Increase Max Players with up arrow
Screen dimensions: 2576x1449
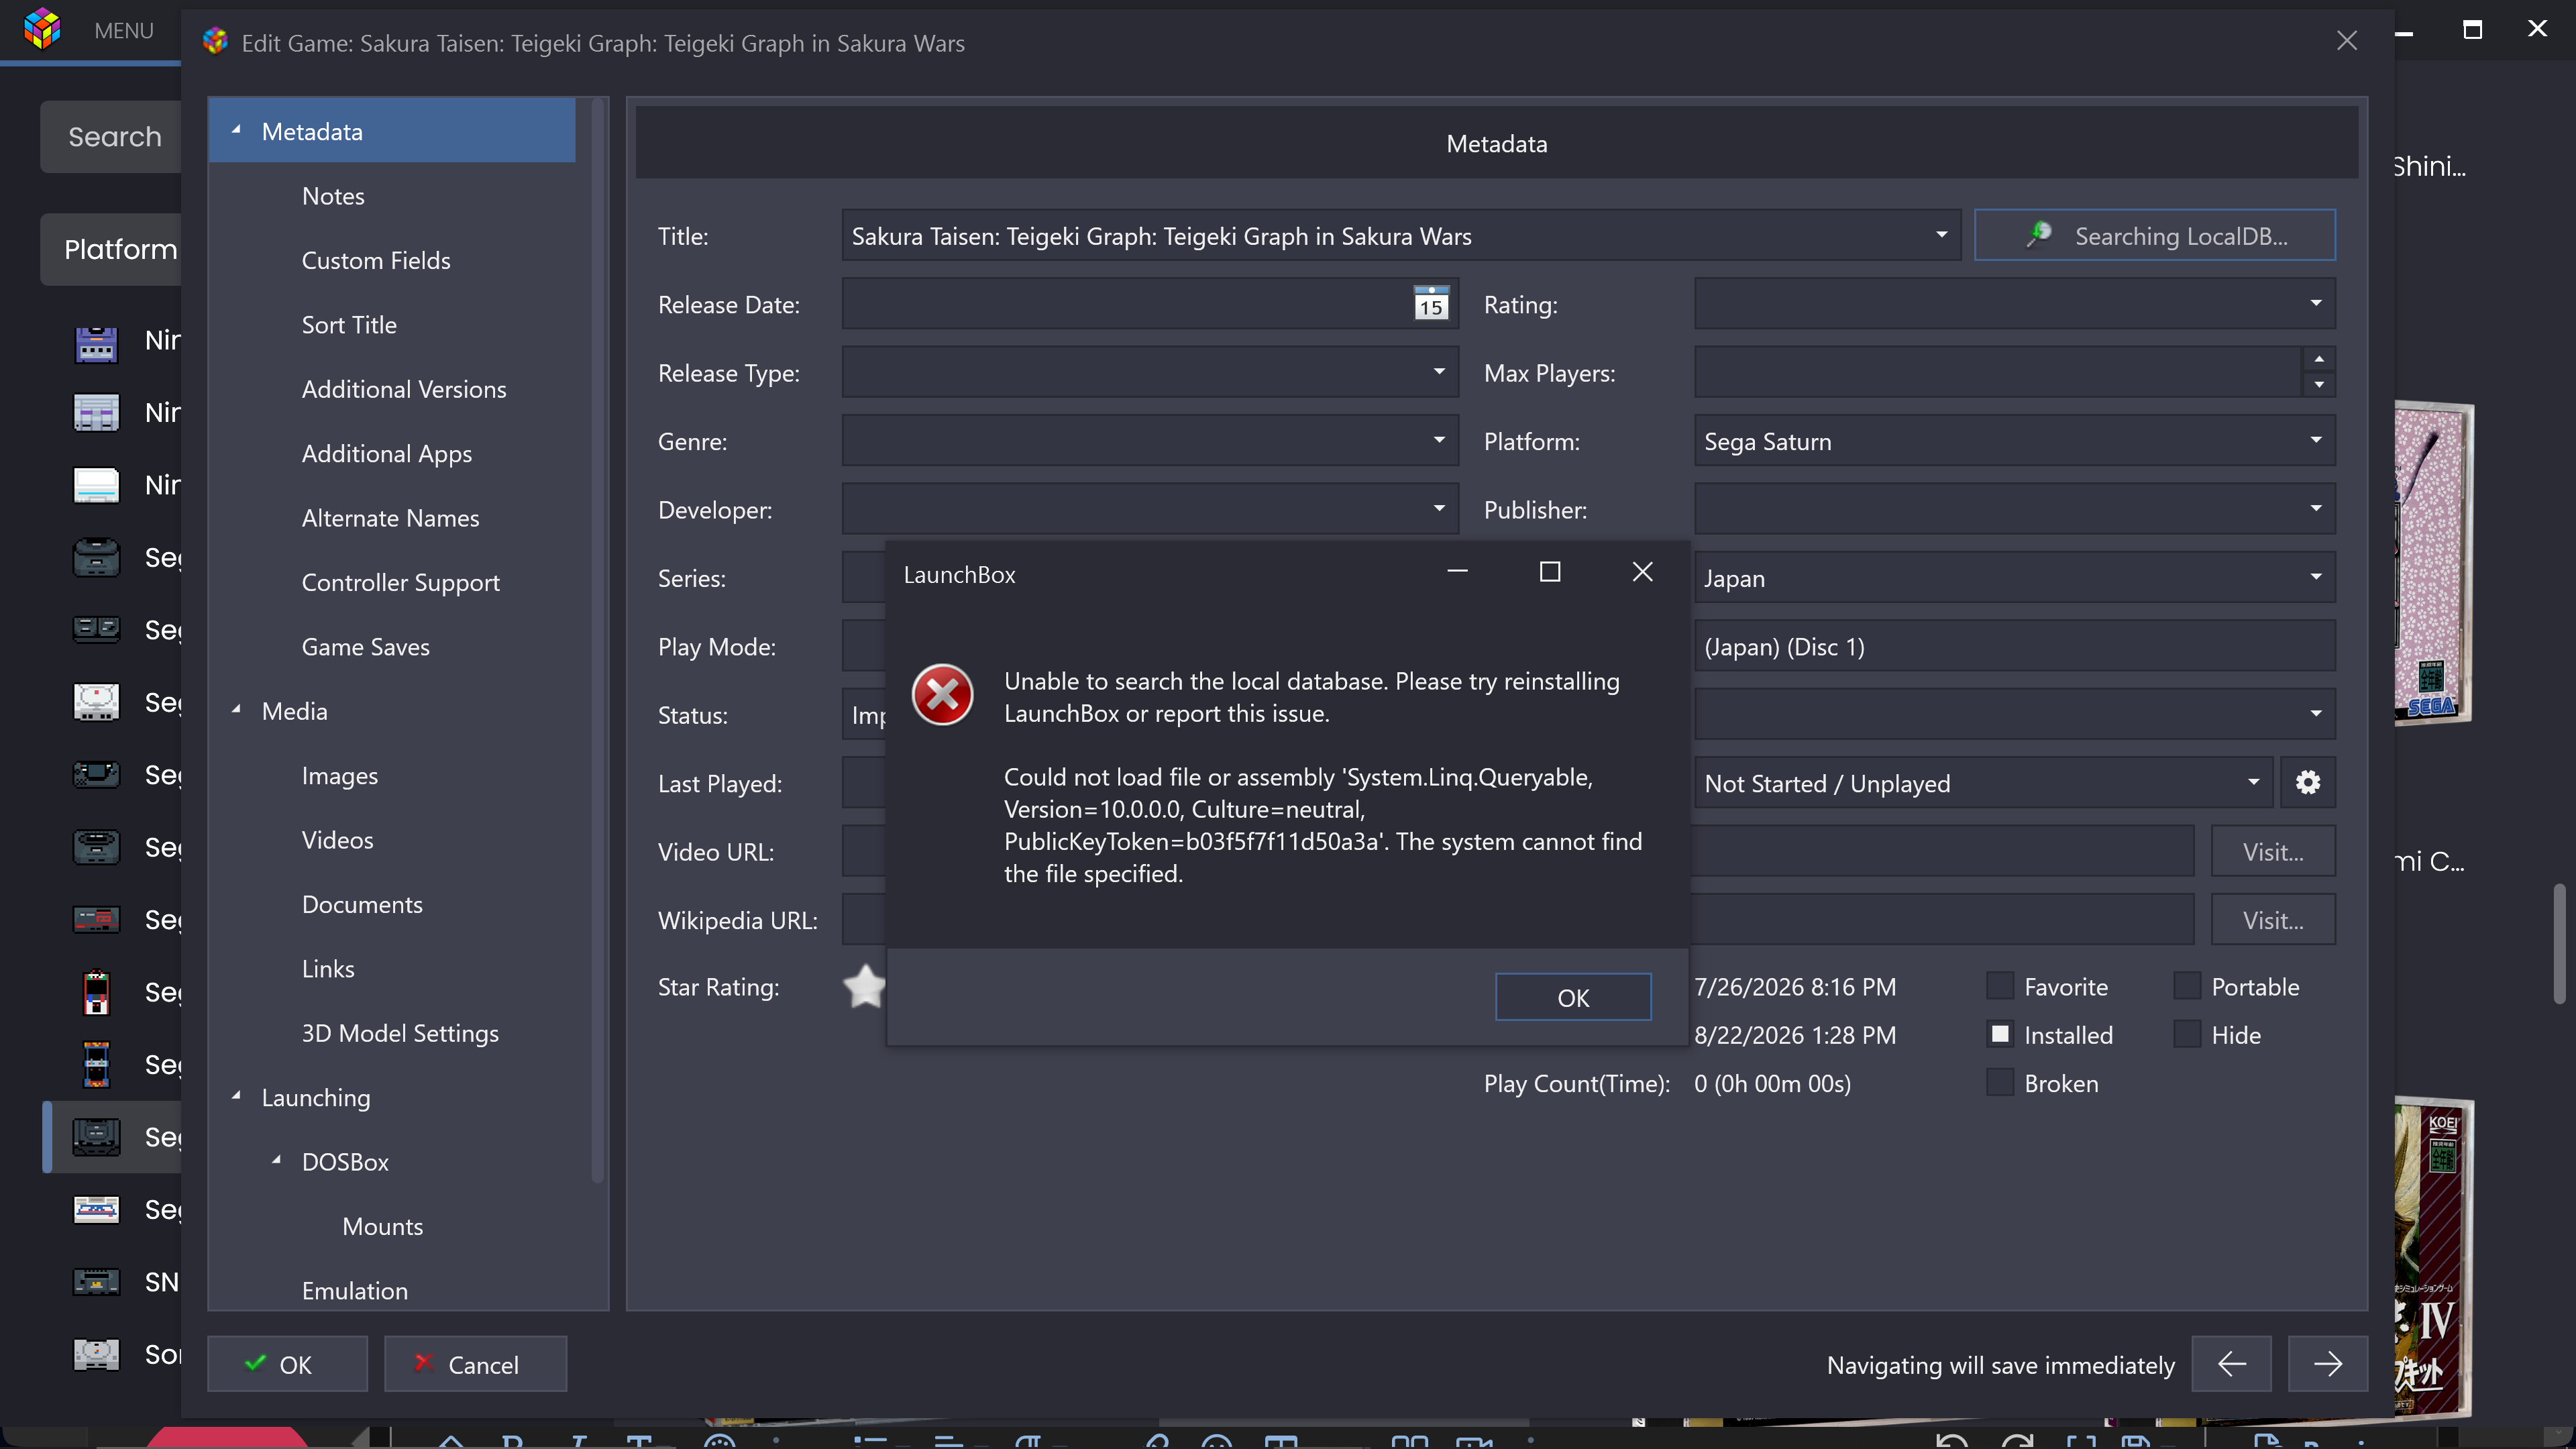[2318, 359]
